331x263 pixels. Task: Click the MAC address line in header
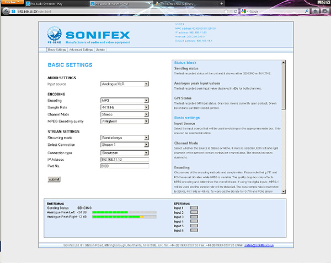[x=195, y=29]
